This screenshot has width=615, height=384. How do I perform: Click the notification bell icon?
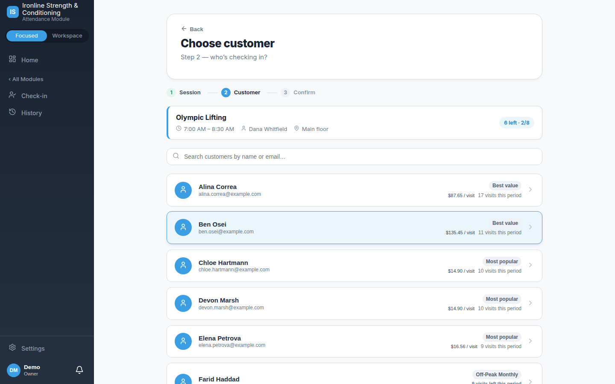[79, 370]
